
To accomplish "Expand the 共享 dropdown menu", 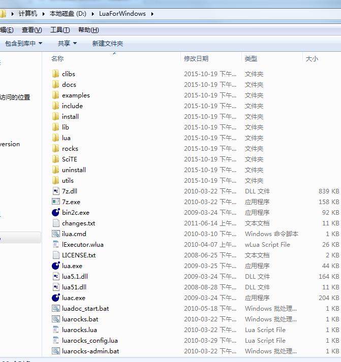I will pos(67,44).
